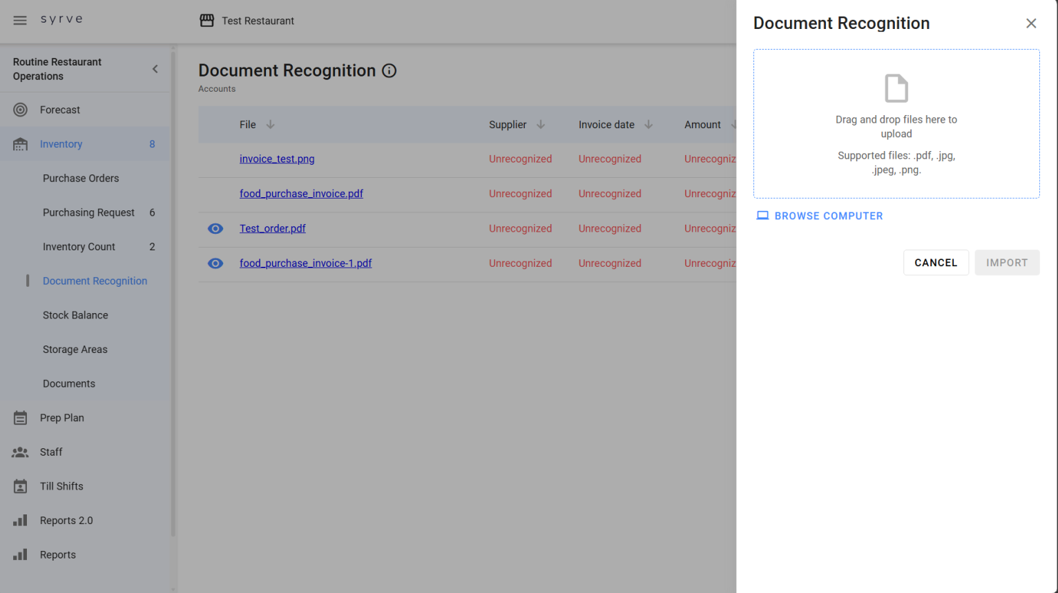
Task: Sort by File column arrow
Action: click(271, 125)
